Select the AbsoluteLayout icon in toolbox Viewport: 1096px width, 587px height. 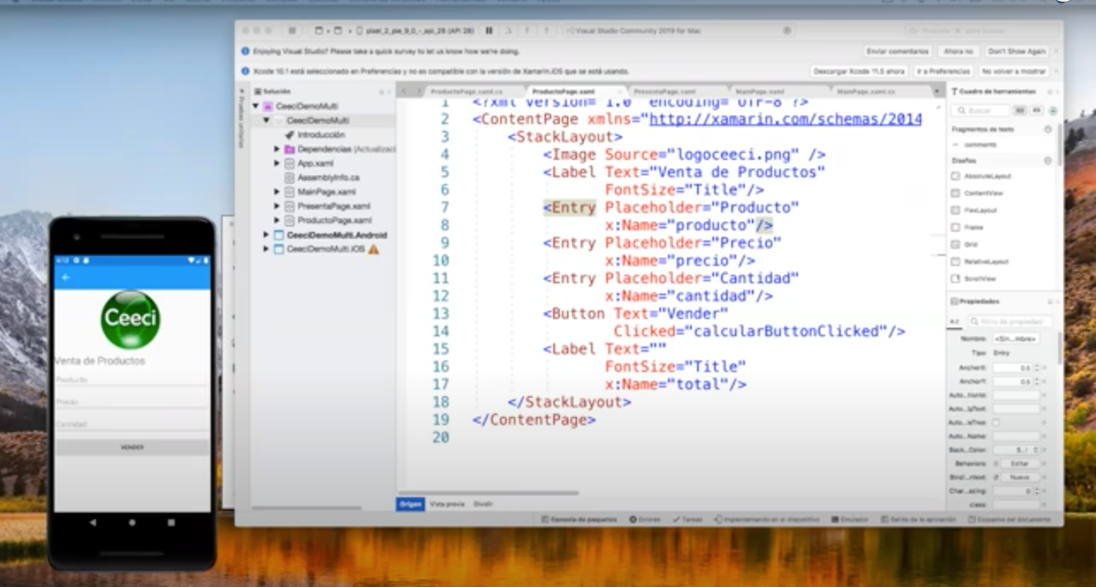pyautogui.click(x=956, y=176)
